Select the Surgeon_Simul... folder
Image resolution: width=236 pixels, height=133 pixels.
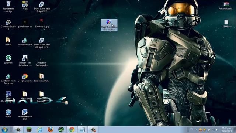pyautogui.click(x=42, y=78)
